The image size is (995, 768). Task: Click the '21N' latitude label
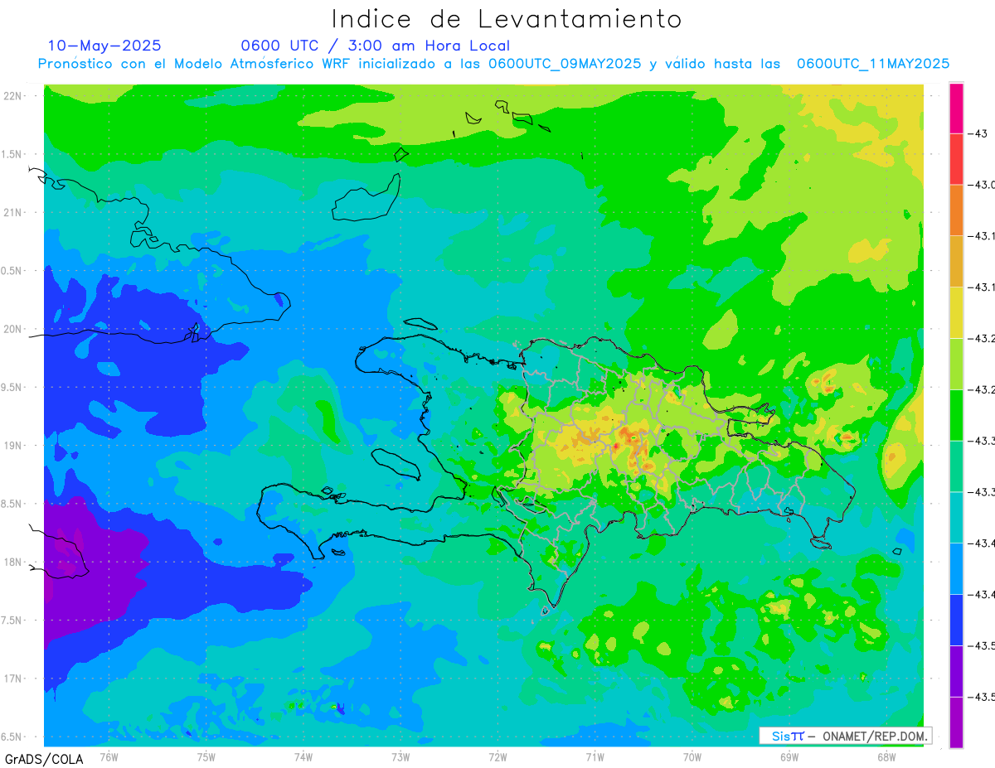coord(14,212)
